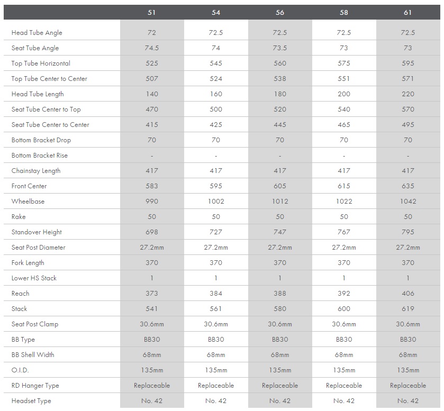Select the Chainstay Length row label
This screenshot has height=411, width=444.
36,171
